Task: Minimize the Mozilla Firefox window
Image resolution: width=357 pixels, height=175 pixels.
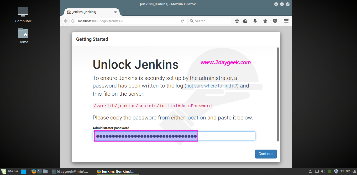Action: coord(276,4)
